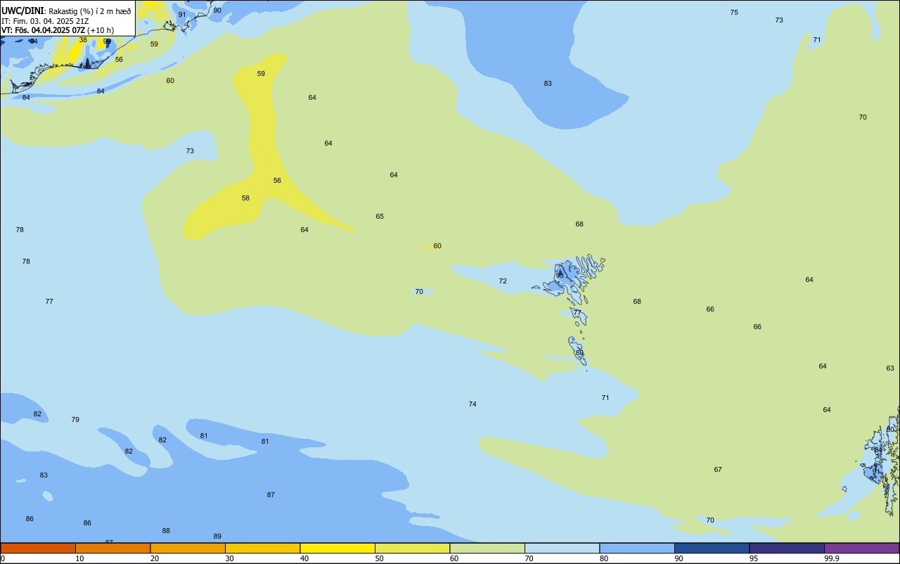Click the 10–20 orange legend swatch
Viewport: 900px width, 564px height.
[112, 548]
